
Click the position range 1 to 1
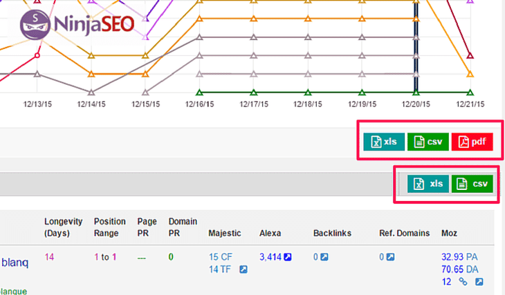105,257
